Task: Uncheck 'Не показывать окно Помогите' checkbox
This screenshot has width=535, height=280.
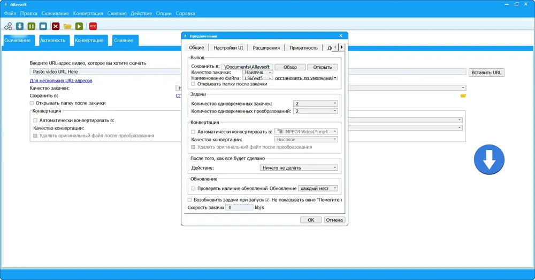Action: 267,199
